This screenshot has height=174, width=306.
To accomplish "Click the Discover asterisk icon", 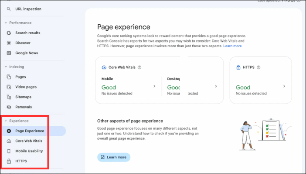I will (9, 43).
